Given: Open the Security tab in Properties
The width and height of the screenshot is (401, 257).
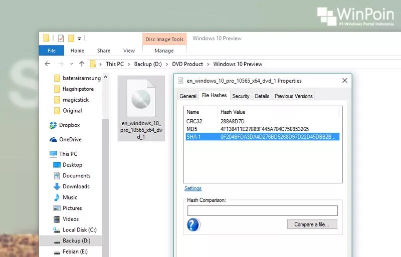Looking at the screenshot, I should [x=241, y=96].
